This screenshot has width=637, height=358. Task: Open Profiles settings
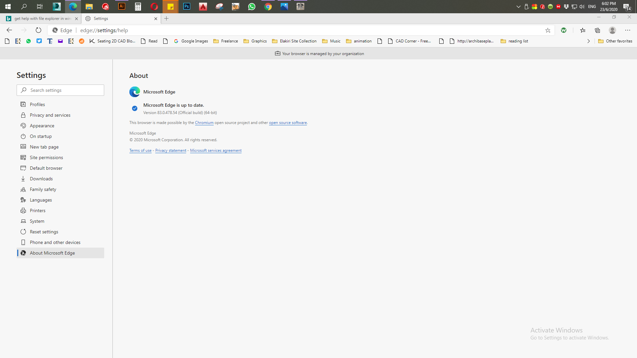coord(60,104)
